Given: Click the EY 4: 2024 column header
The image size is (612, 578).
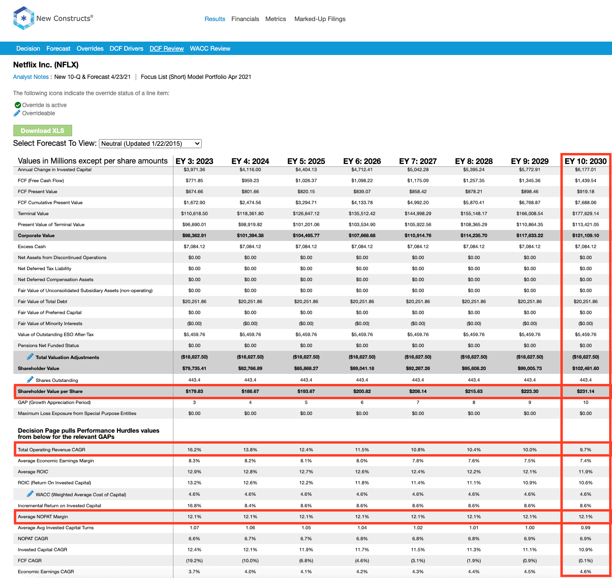Looking at the screenshot, I should click(x=250, y=161).
